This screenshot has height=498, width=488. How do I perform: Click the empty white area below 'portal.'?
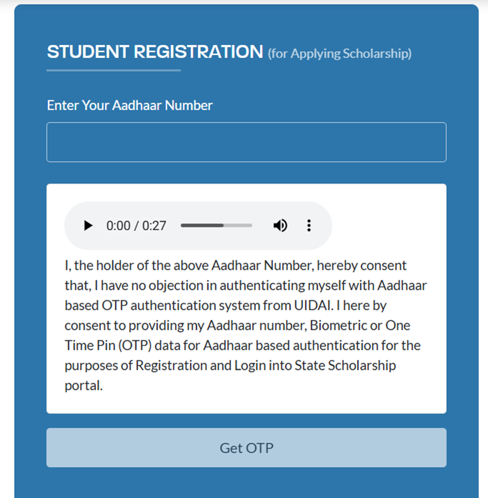coord(246,403)
